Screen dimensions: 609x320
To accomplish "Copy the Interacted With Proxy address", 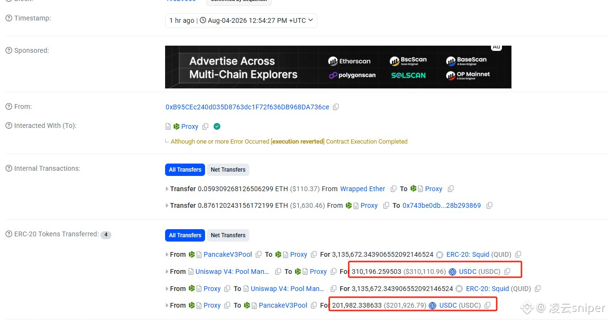I will click(x=206, y=126).
